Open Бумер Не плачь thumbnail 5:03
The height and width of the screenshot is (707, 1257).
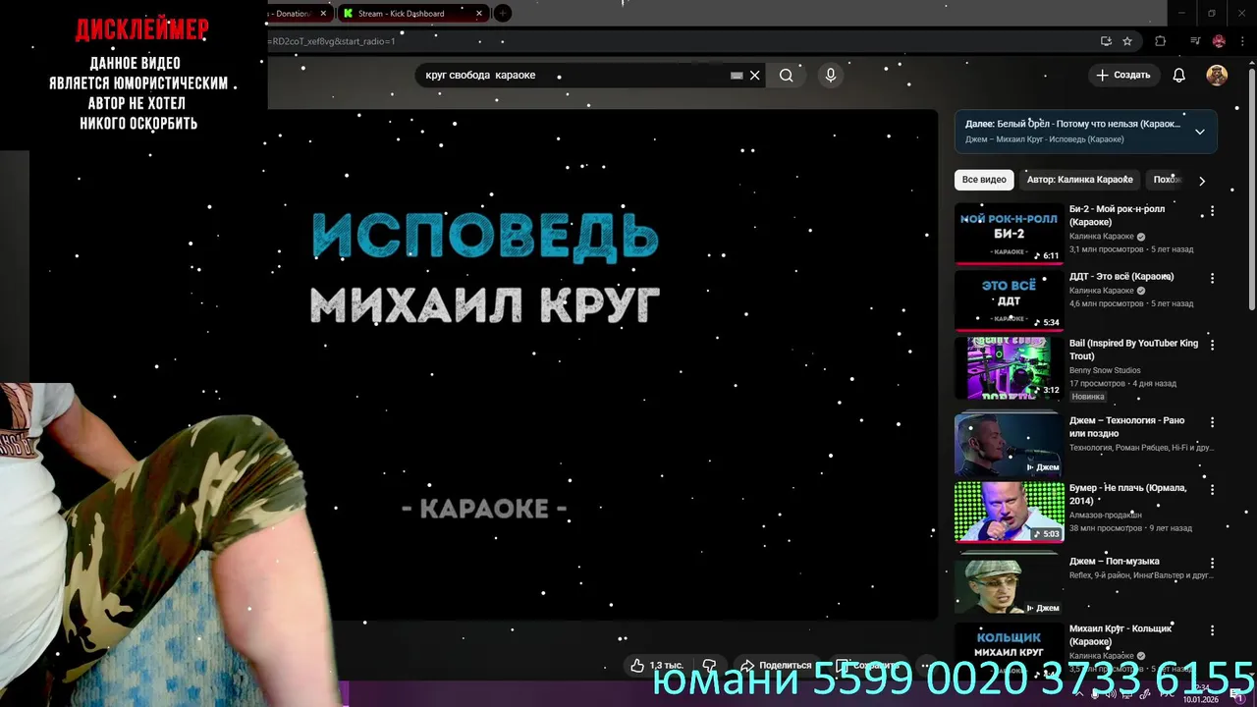tap(1009, 512)
